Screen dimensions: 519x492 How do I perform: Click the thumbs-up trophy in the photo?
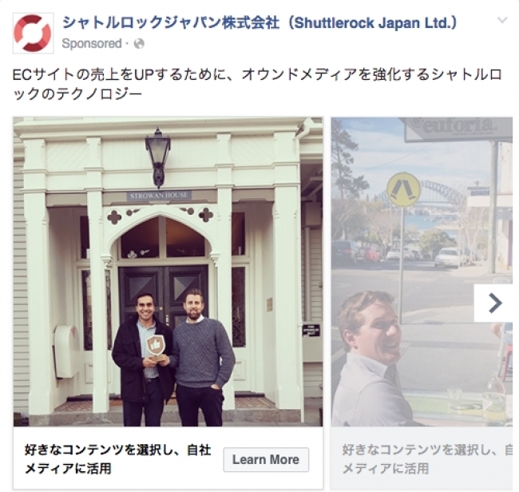155,349
